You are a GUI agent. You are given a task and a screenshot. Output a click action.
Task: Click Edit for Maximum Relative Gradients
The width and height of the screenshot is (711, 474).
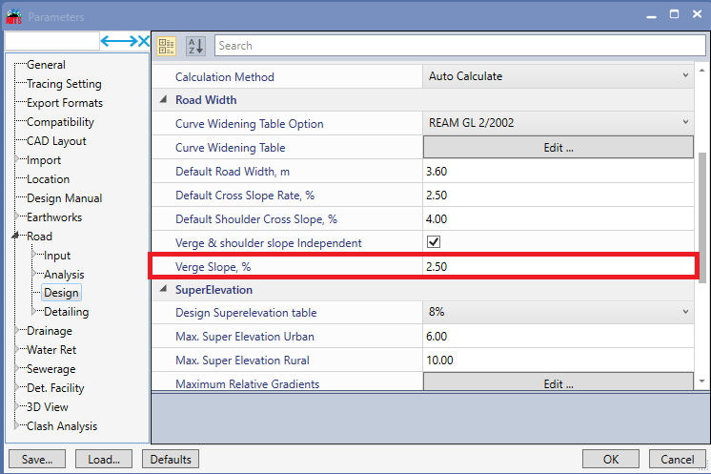pos(559,381)
